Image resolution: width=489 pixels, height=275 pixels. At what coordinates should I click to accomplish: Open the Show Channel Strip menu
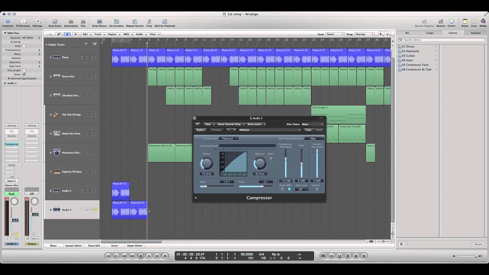coord(230,124)
